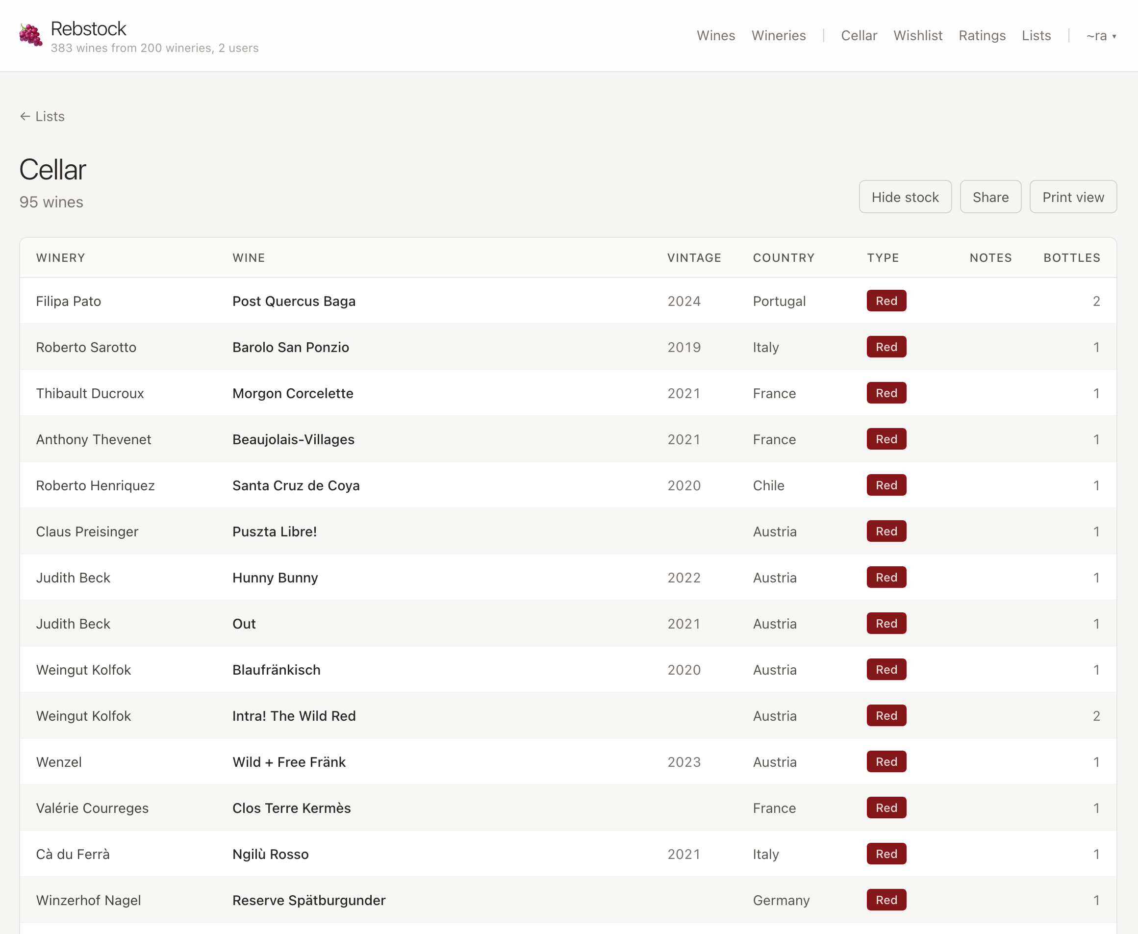Click the VINTAGE column header
Image resolution: width=1138 pixels, height=934 pixels.
pyautogui.click(x=694, y=258)
